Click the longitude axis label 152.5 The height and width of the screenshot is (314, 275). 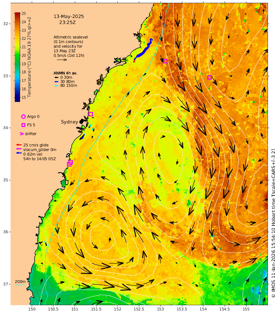coord(139,309)
